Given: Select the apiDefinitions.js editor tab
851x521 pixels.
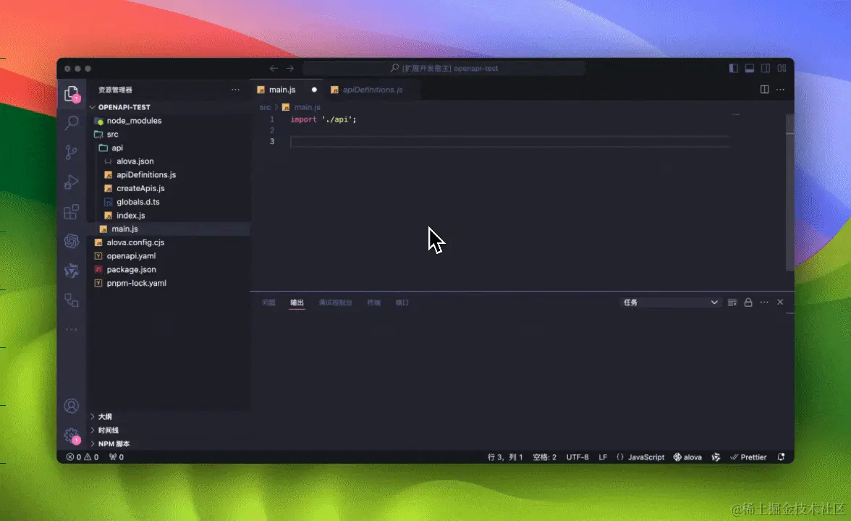Looking at the screenshot, I should [372, 90].
